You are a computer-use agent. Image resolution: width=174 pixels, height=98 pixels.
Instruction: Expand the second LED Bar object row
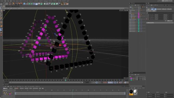coord(130,21)
